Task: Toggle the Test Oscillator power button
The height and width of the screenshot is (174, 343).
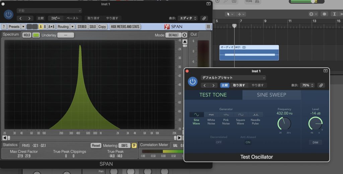Action: tap(192, 82)
